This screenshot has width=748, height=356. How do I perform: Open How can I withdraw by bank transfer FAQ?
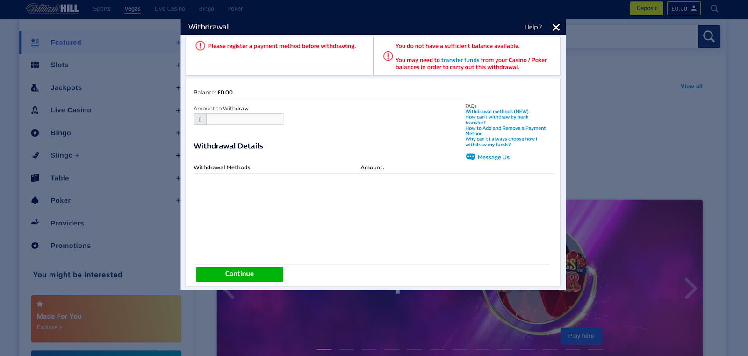[x=496, y=120]
